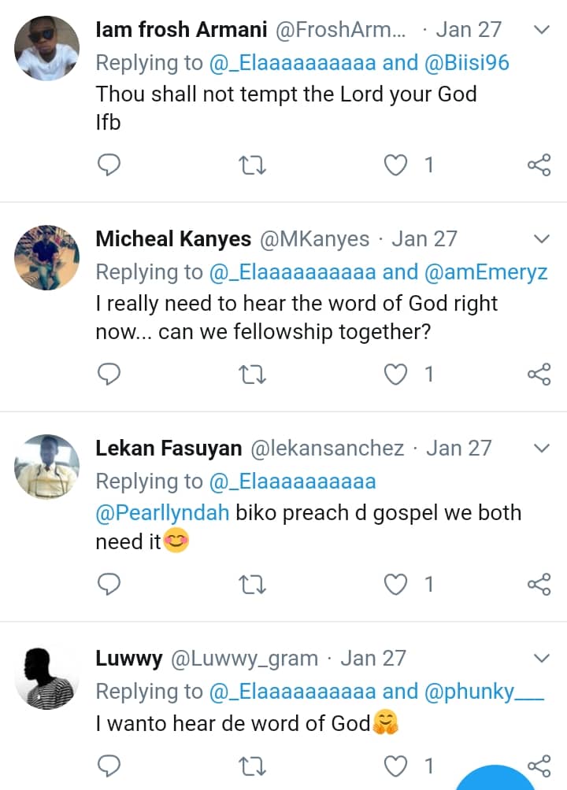The height and width of the screenshot is (790, 567).
Task: Open the @Pearllyndah mention
Action: (162, 513)
